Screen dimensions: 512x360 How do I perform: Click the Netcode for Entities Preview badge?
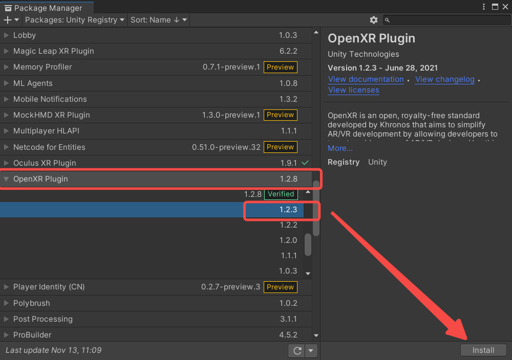(280, 147)
